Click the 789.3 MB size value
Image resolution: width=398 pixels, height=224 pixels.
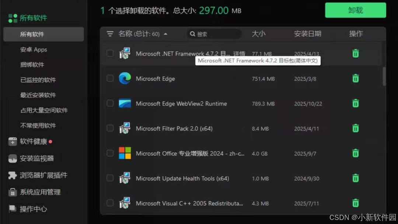point(263,104)
